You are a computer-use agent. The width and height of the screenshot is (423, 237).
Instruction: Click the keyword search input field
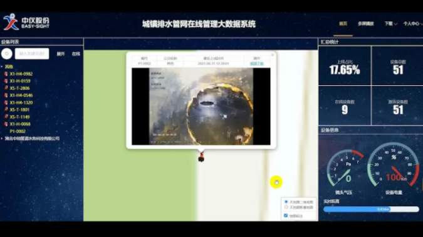click(x=32, y=54)
